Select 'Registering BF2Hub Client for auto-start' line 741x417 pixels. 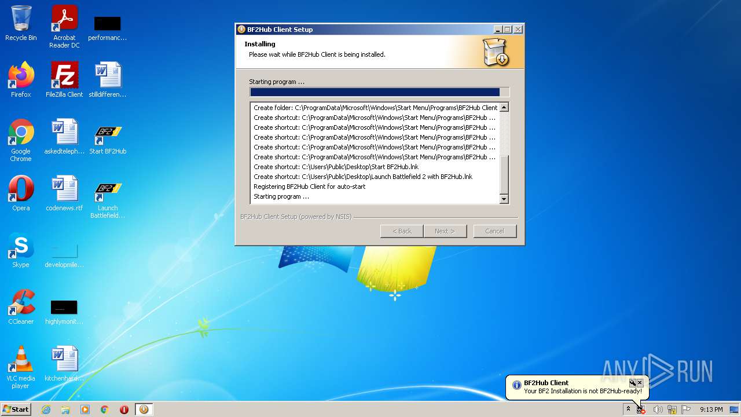[x=310, y=186]
